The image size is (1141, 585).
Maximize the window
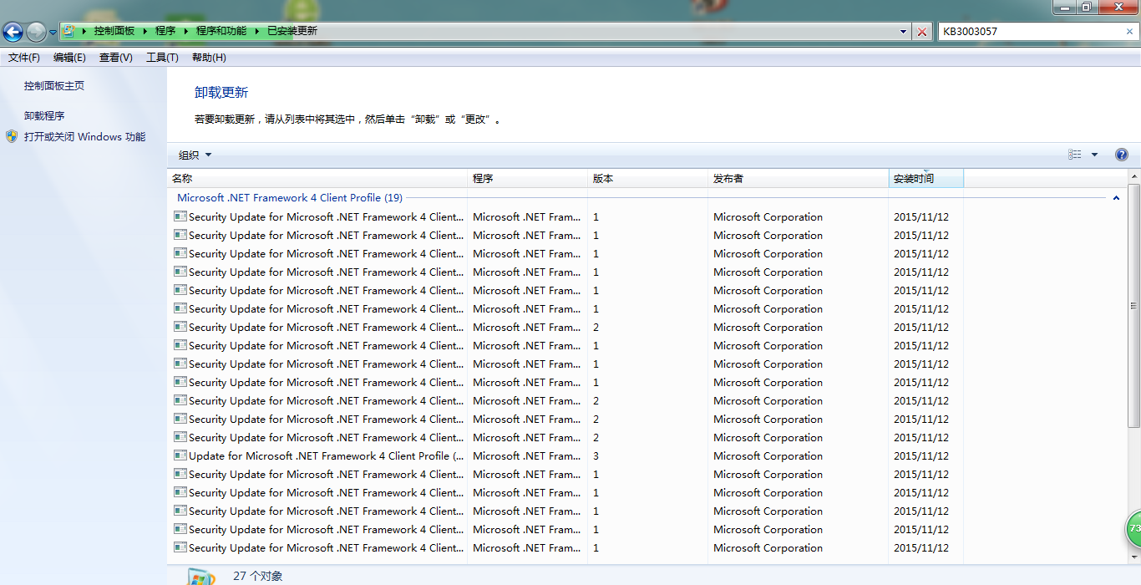point(1086,7)
